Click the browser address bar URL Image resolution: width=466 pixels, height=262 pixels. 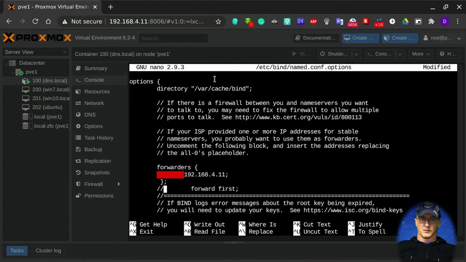[x=157, y=21]
